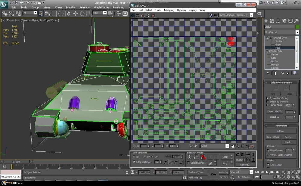Screen dimensions: 301x186
Task: Click the Select by Name icon
Action: click(x=47, y=13)
